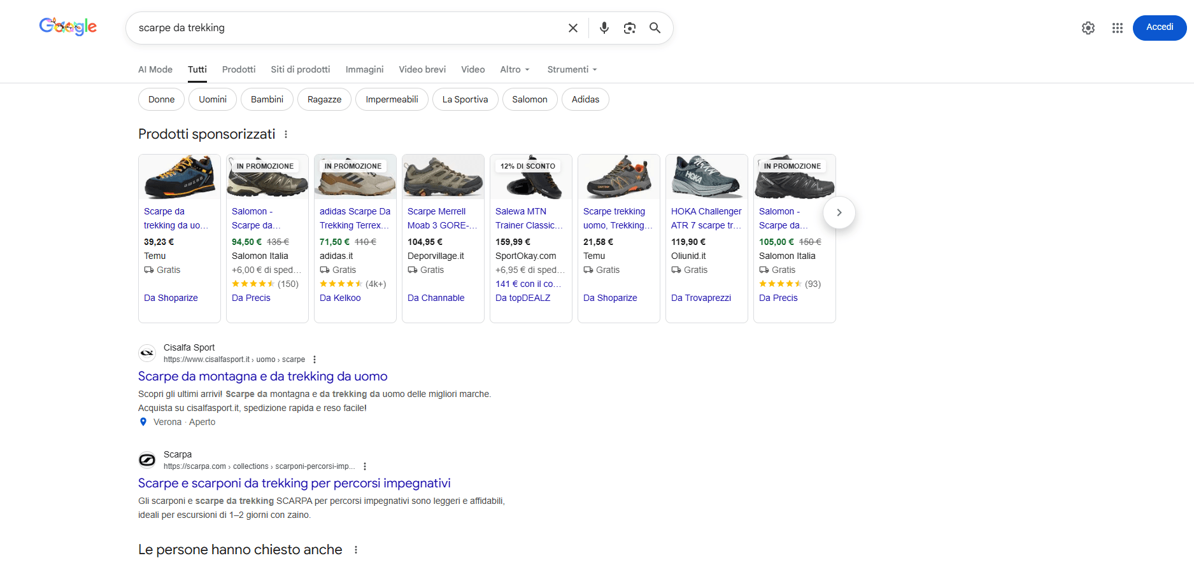The width and height of the screenshot is (1194, 565).
Task: Select the La Sportiva filter chip
Action: pos(466,99)
